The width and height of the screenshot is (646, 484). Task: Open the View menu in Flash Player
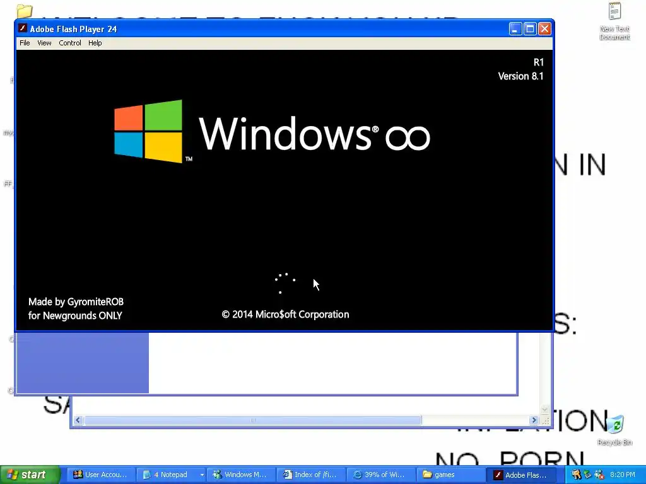44,43
